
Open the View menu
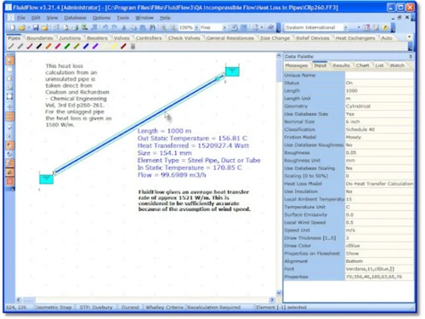(x=52, y=18)
